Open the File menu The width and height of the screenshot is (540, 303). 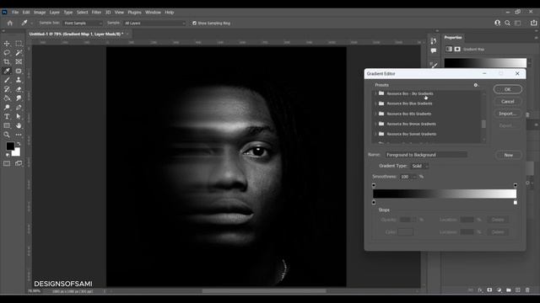click(15, 12)
